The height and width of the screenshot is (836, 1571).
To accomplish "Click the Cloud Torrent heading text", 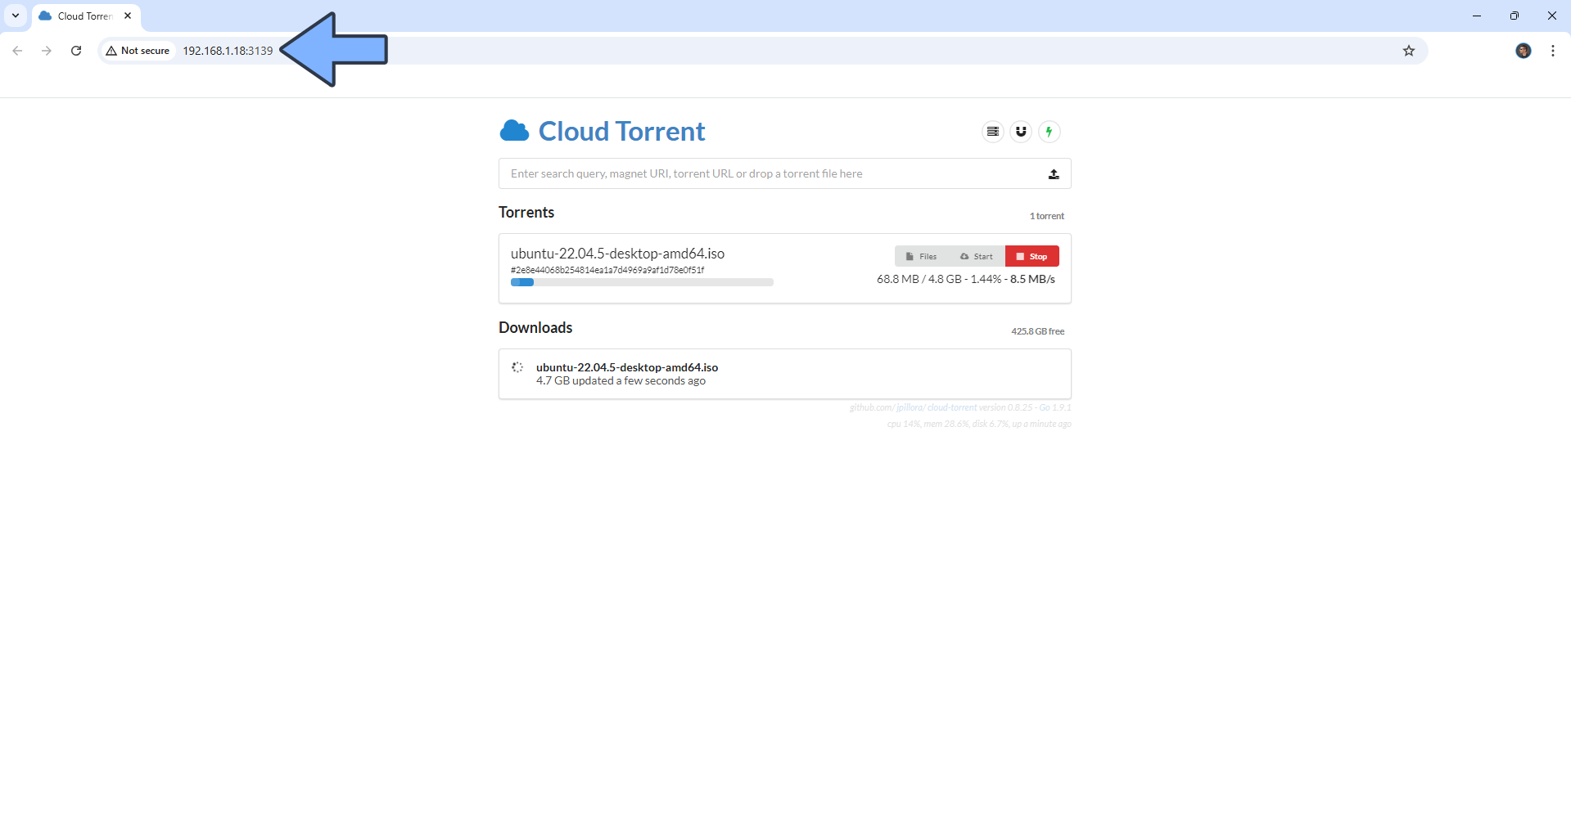I will point(621,131).
